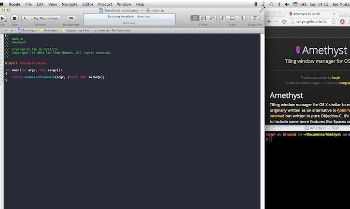
Task: Open the Amethyst folder jump bar item
Action: (x=49, y=30)
